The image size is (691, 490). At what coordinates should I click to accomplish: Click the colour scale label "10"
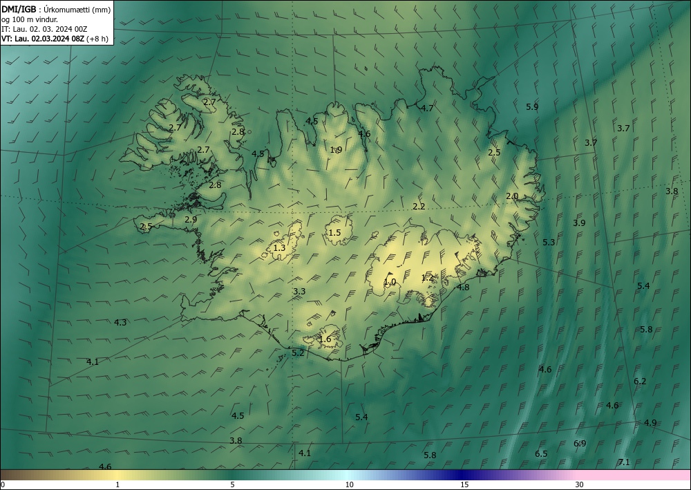[349, 484]
